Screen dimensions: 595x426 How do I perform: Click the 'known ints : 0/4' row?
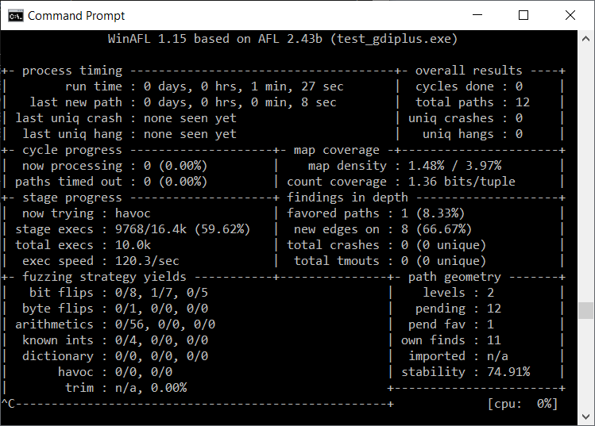115,340
